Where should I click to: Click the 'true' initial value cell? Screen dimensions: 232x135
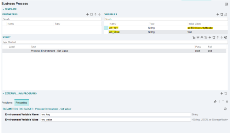190,32
